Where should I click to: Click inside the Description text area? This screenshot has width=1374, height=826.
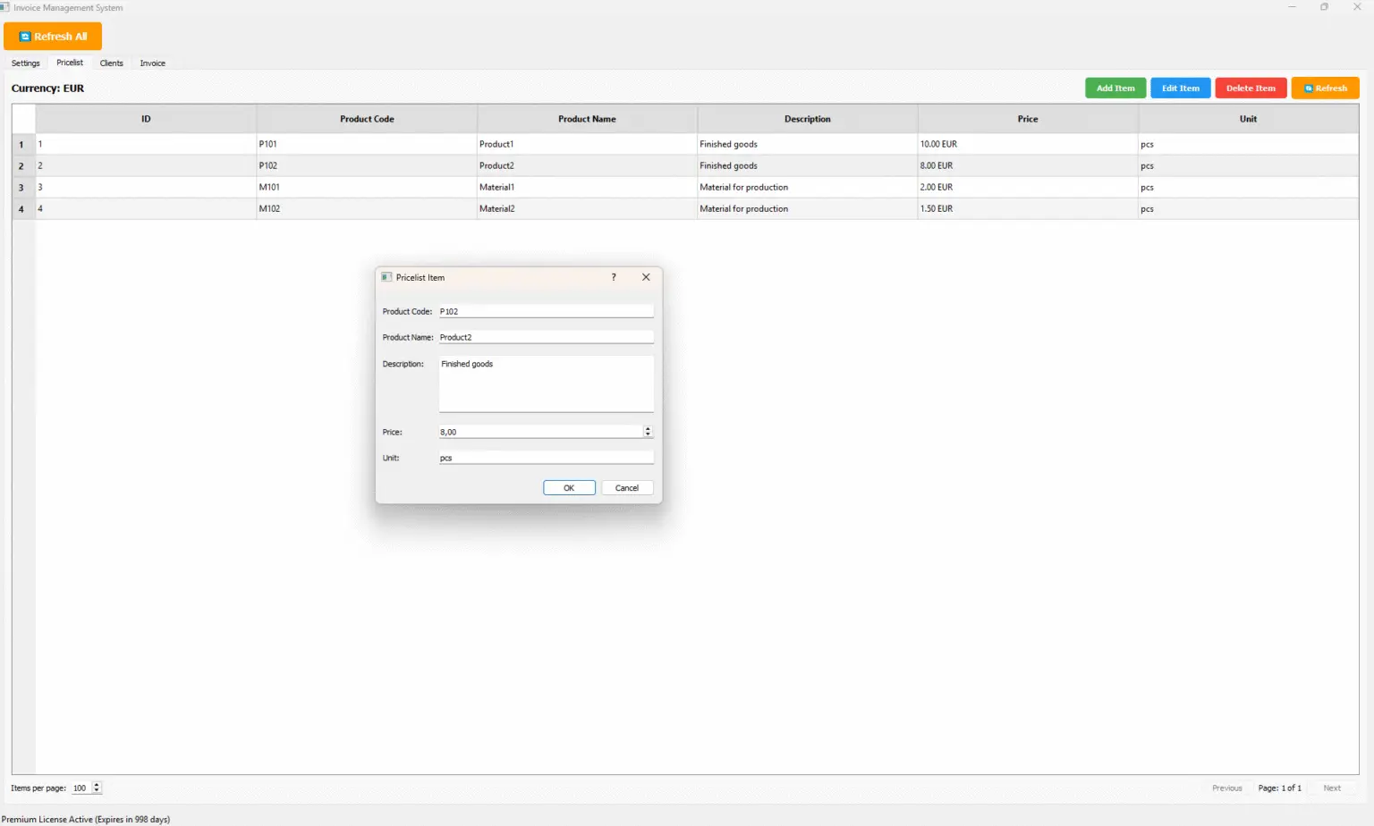[546, 384]
